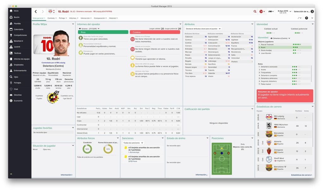Click the Roles list scrollbar
Image resolution: width=323 pixels, height=190 pixels.
(x=311, y=74)
